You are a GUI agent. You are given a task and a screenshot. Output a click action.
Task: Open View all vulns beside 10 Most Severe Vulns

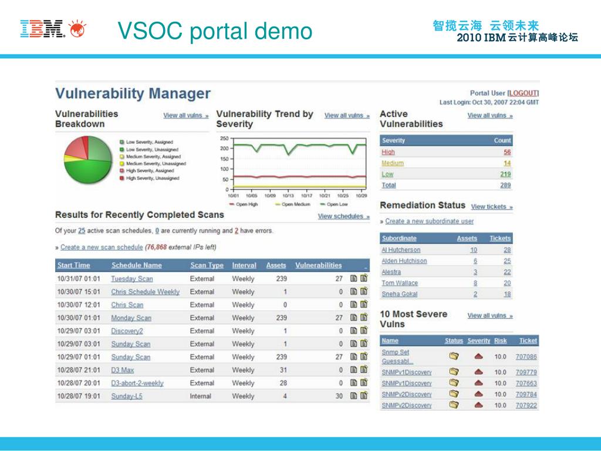490,315
